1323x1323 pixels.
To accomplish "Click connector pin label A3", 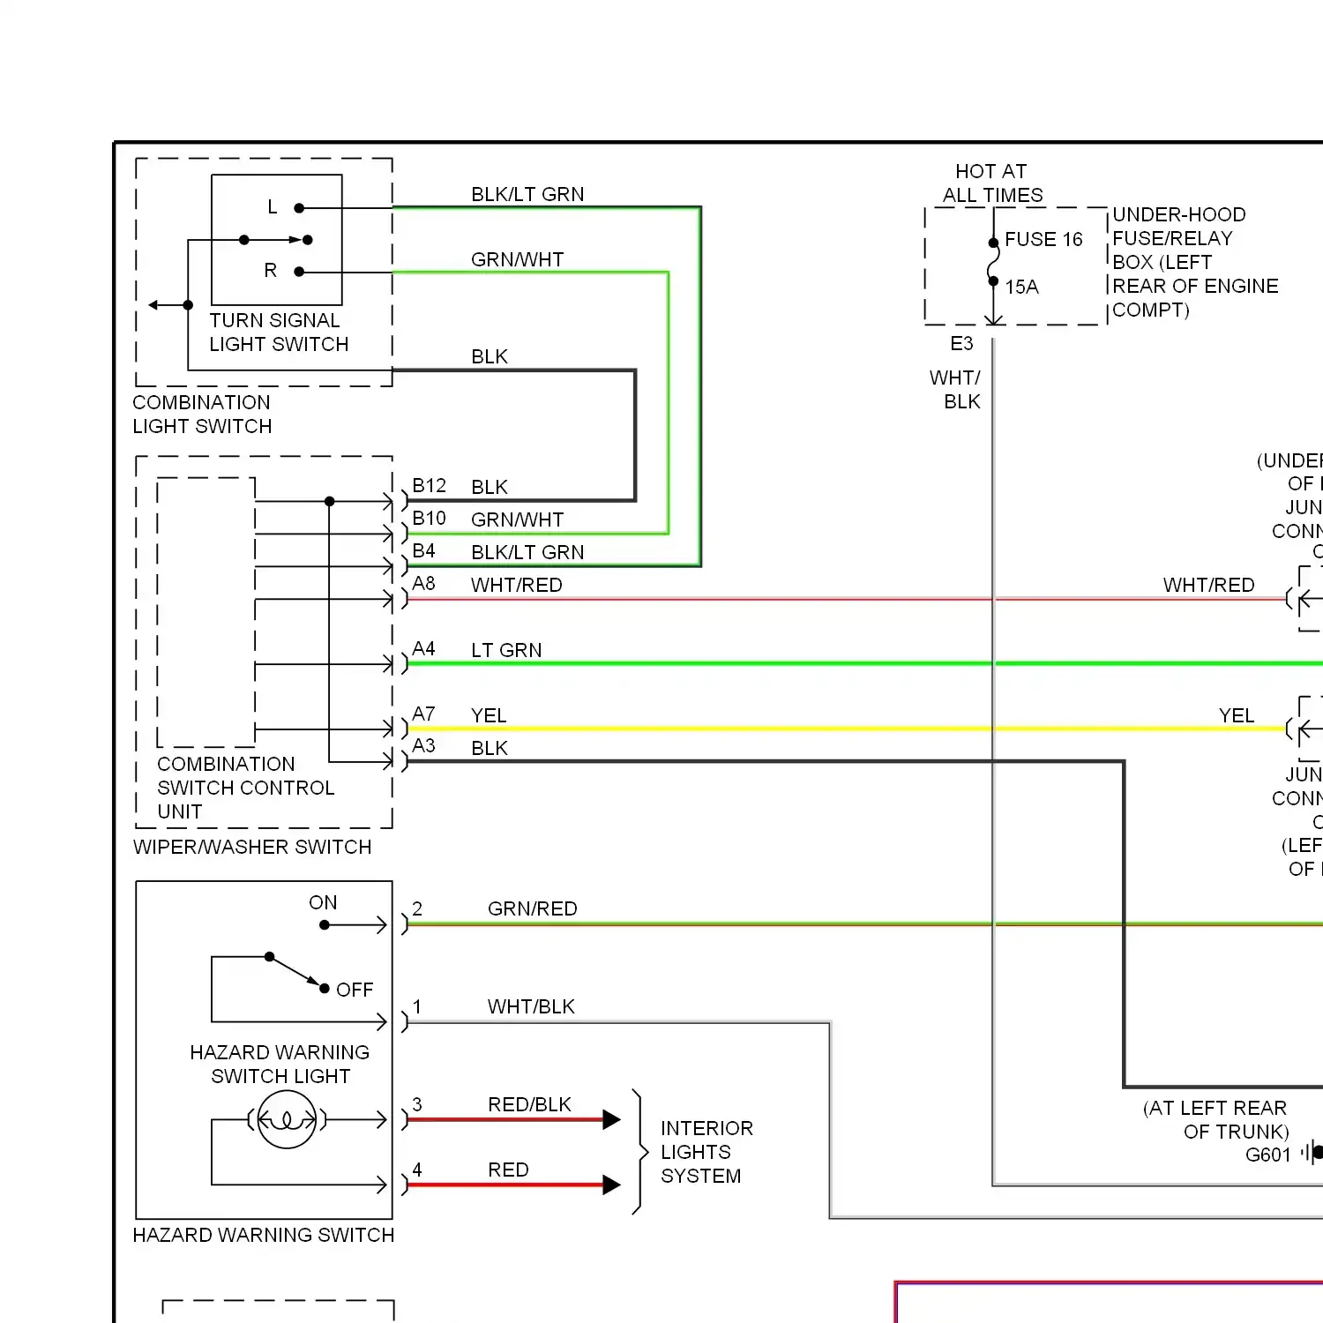I will tap(423, 746).
